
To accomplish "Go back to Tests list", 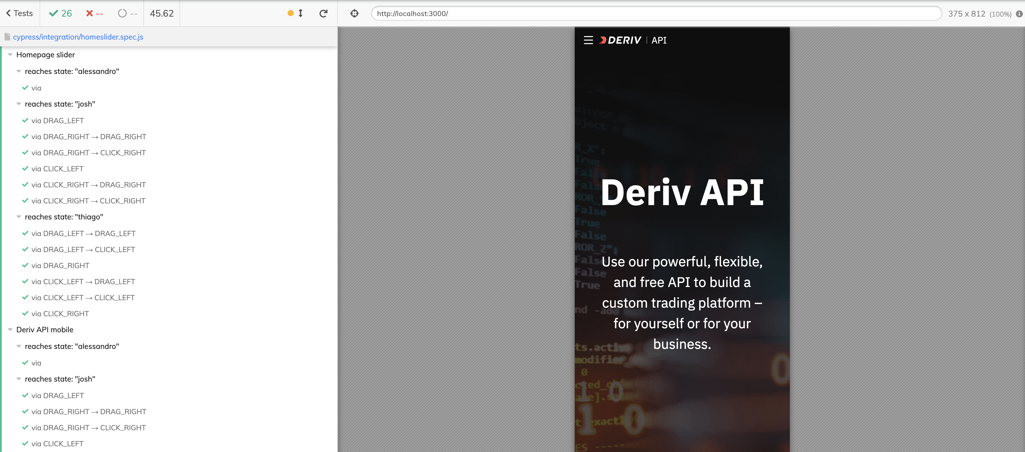I will (20, 13).
